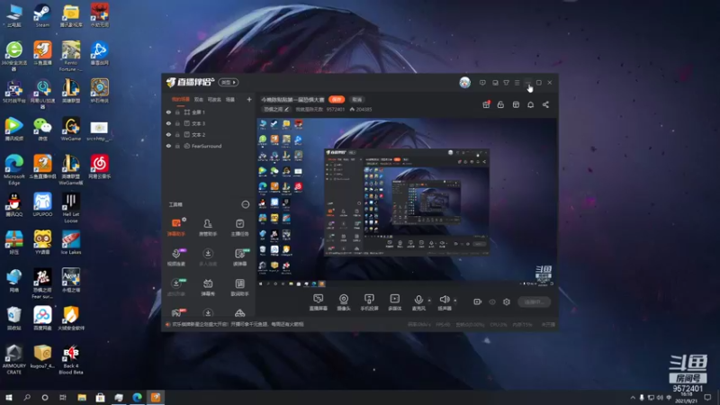Open the mode selector beside app logo

(x=229, y=83)
